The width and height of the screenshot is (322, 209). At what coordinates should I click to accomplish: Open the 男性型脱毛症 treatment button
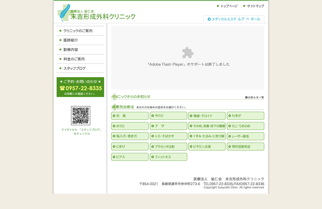pyautogui.click(x=245, y=147)
